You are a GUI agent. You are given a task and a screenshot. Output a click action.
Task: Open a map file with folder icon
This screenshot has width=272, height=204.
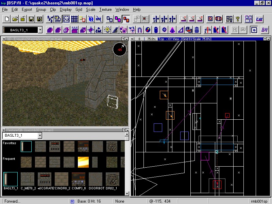pyautogui.click(x=15, y=19)
